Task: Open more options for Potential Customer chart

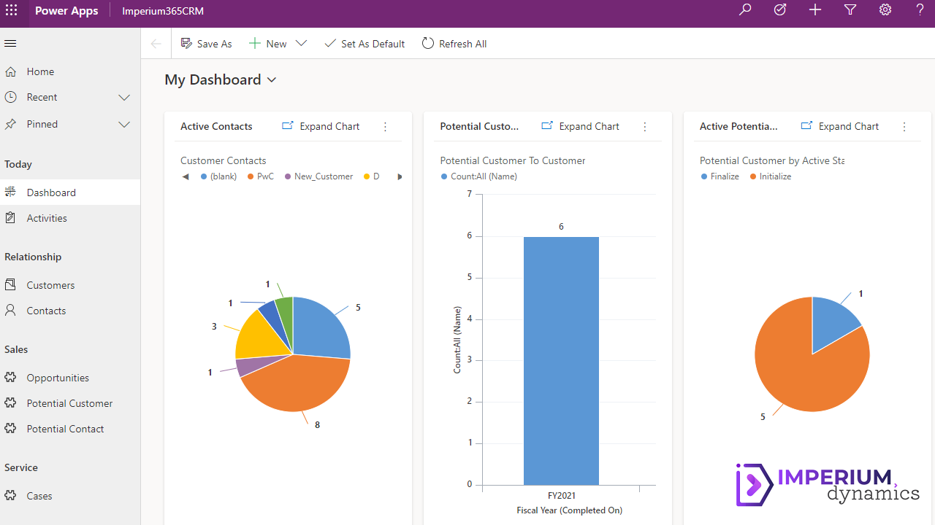Action: pos(645,127)
